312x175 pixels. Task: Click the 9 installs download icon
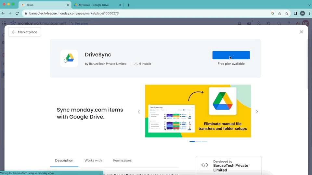pos(136,64)
